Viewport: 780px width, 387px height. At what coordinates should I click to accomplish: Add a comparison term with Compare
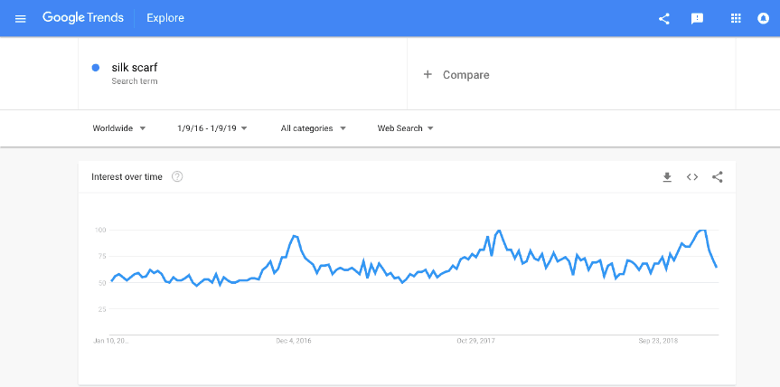point(456,75)
